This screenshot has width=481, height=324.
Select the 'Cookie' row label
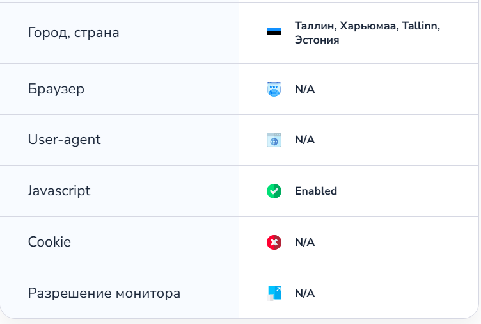49,242
